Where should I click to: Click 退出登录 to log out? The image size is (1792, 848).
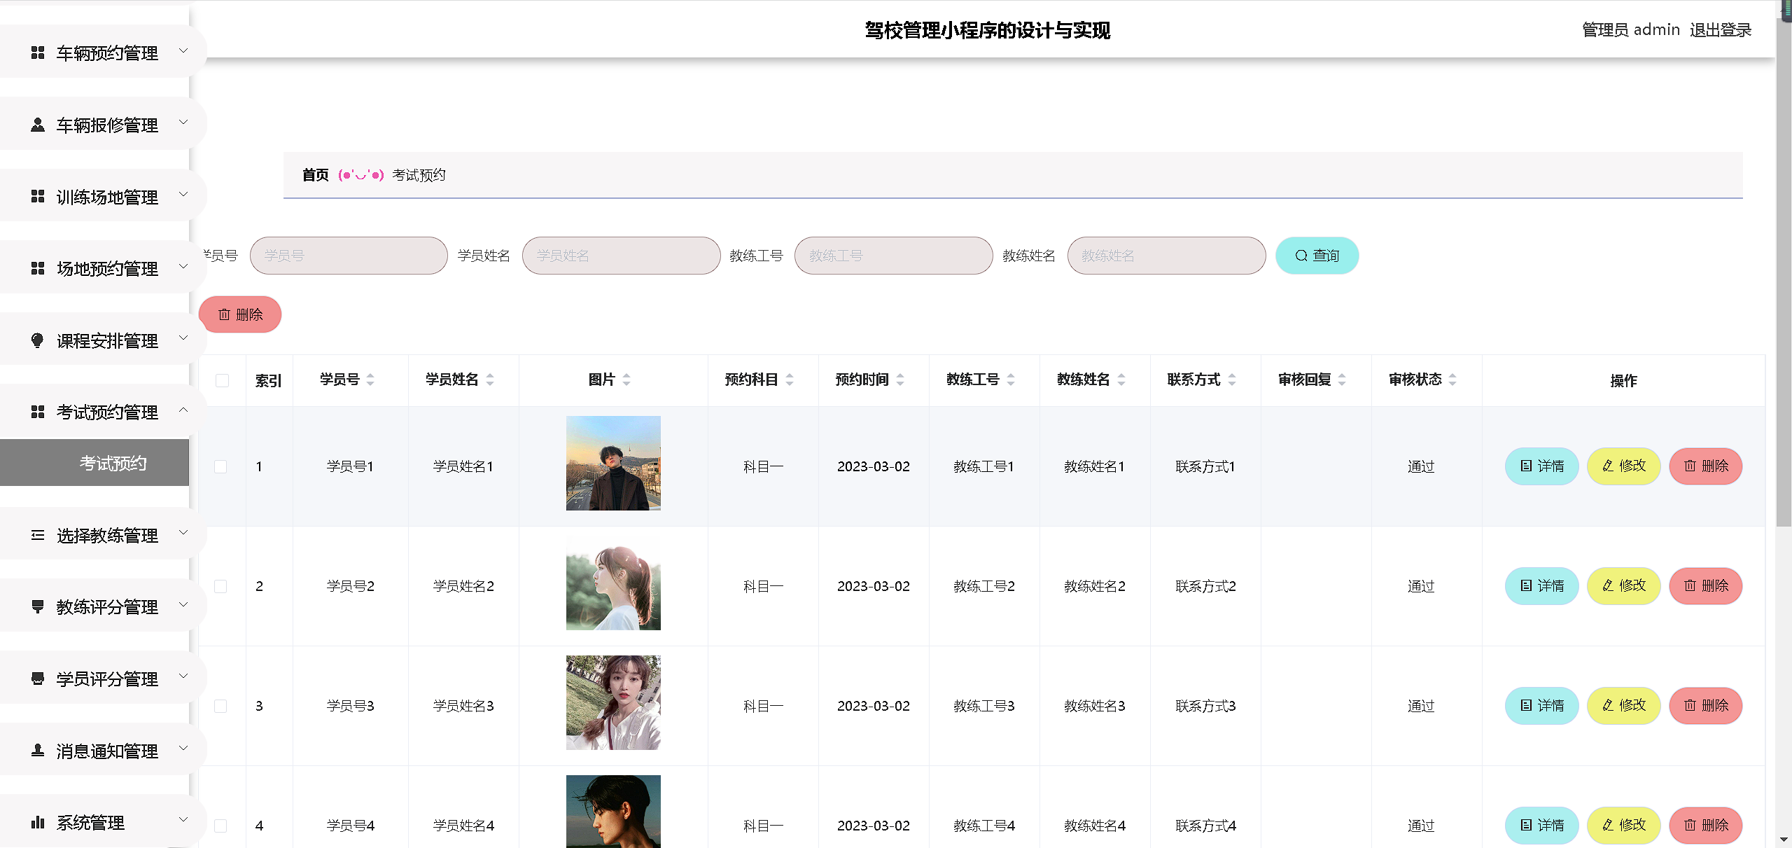pos(1721,30)
